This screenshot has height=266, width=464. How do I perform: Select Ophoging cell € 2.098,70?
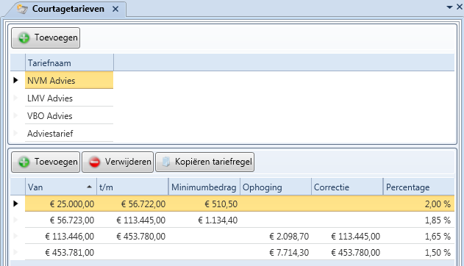(x=276, y=237)
